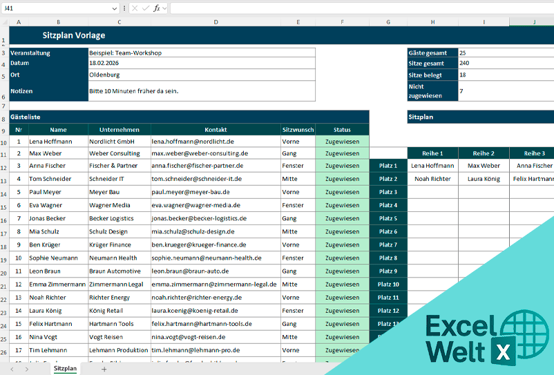Select column D header

pos(216,22)
